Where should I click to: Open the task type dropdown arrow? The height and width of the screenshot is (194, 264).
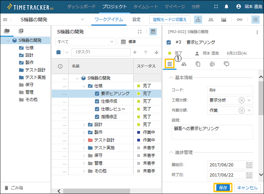click(x=67, y=52)
